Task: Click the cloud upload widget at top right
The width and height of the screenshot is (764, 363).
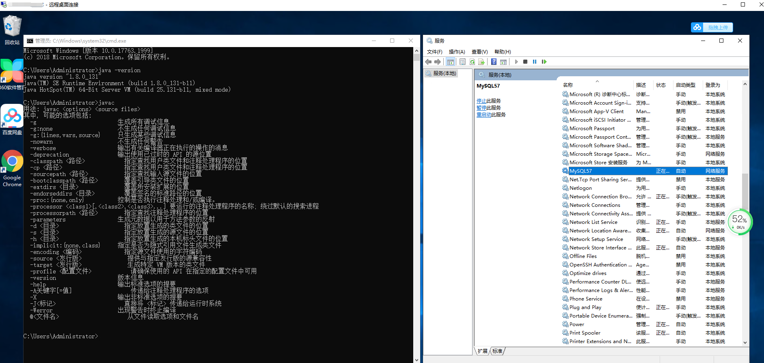Action: coord(712,27)
